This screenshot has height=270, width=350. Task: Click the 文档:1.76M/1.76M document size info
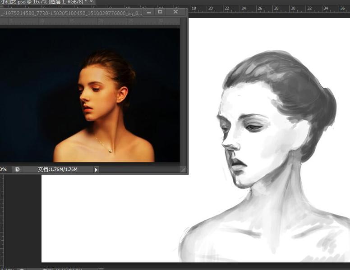[58, 170]
